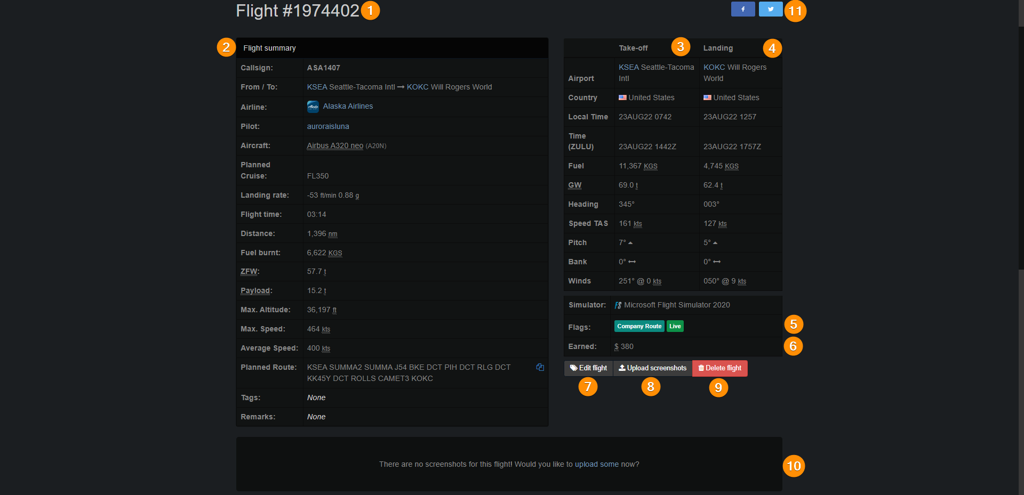
Task: Select max altitude 36,197 ft
Action: (x=322, y=310)
